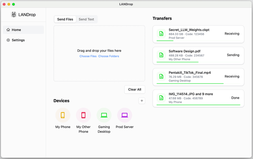Click progress bar of Secret_LLM_Weights.ckpt transfer
The height and width of the screenshot is (159, 253).
tap(198, 40)
